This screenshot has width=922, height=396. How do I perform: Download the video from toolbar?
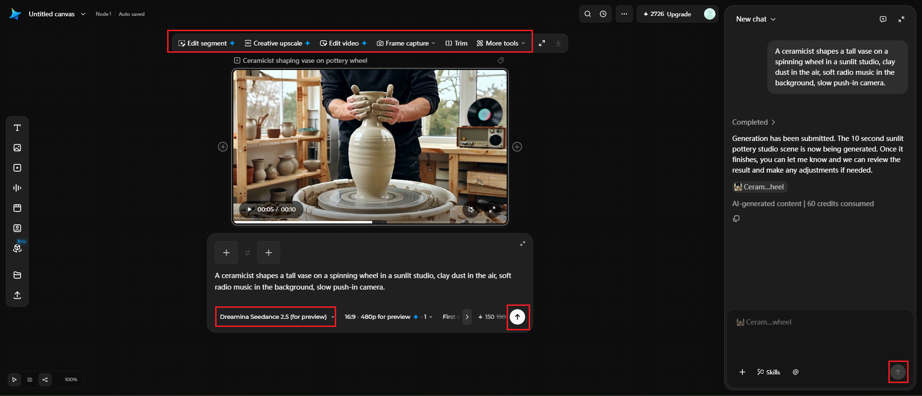click(558, 43)
